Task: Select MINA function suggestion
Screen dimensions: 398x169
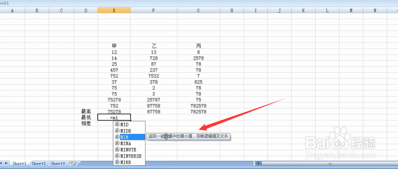Action: pos(130,143)
